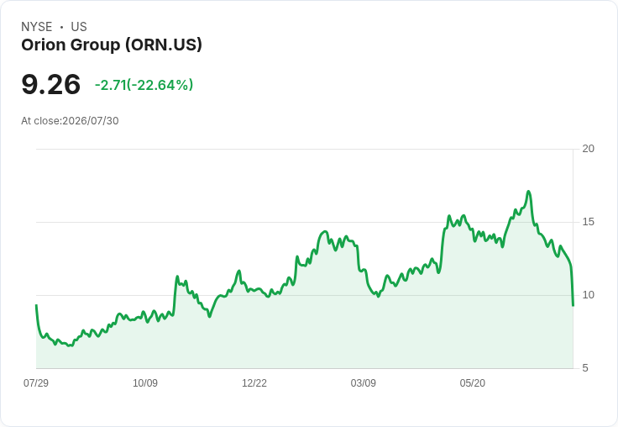Click the chart's highest peak near 17
Viewport: 618px width, 427px height.
pos(528,192)
